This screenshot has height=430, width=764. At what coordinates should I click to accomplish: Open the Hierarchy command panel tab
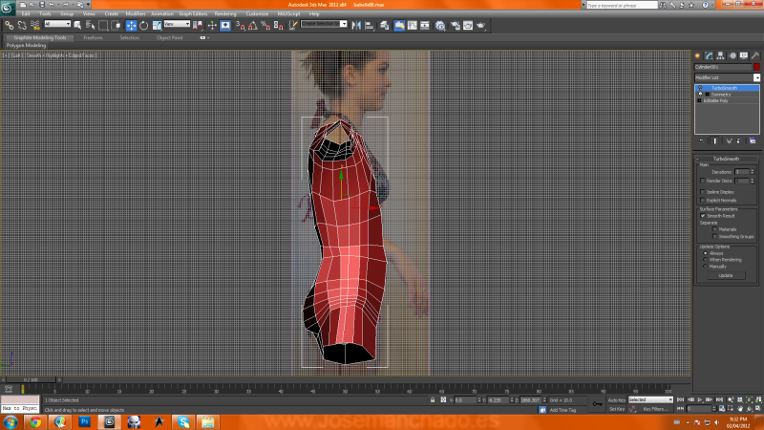click(719, 55)
